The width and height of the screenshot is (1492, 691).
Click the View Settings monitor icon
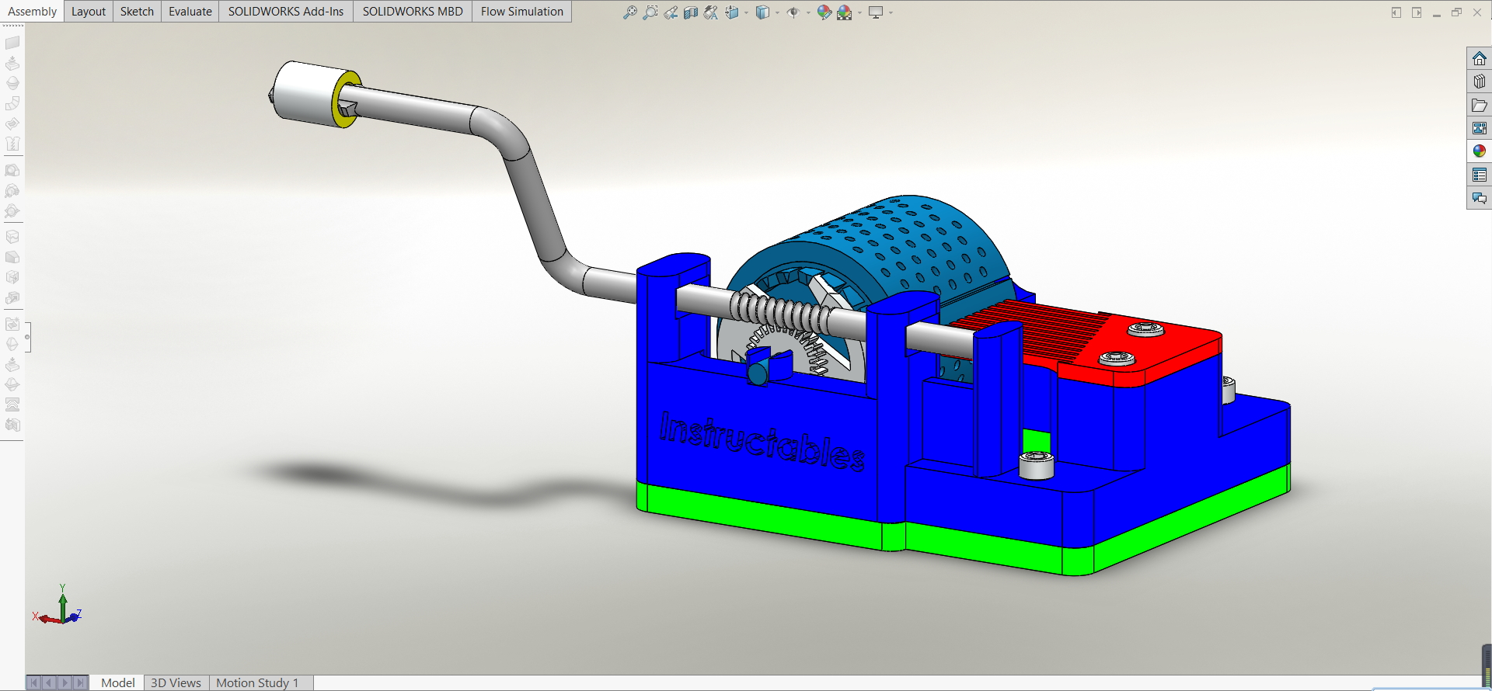876,12
